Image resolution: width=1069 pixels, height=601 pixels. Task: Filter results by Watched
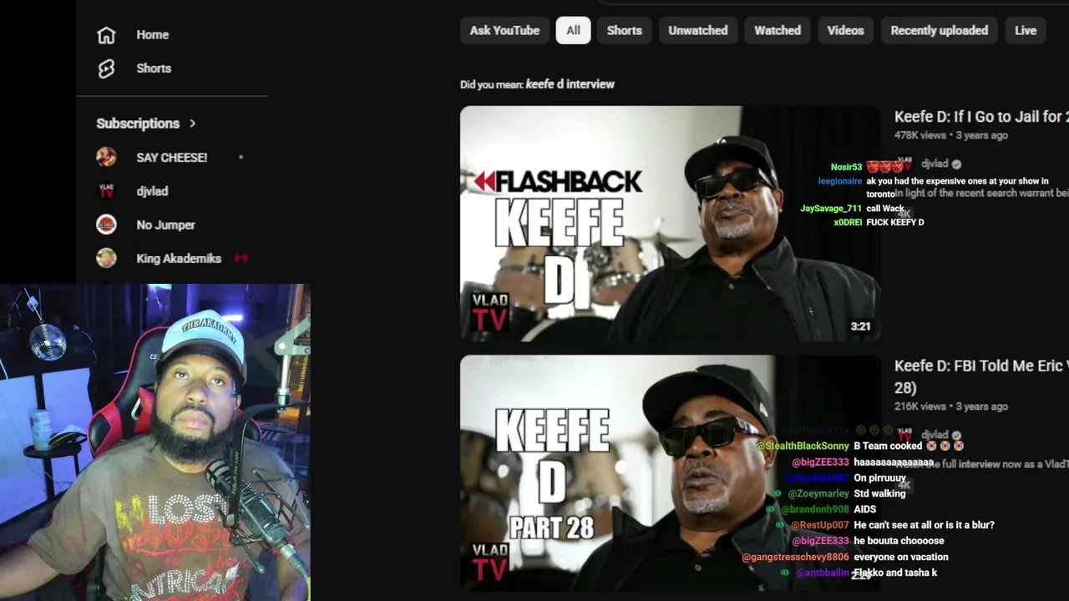coord(778,30)
